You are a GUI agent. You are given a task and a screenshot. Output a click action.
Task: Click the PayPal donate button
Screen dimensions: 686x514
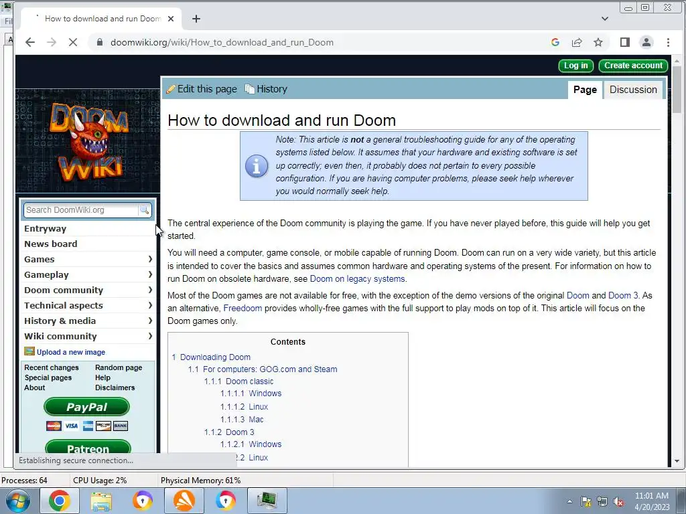click(86, 407)
